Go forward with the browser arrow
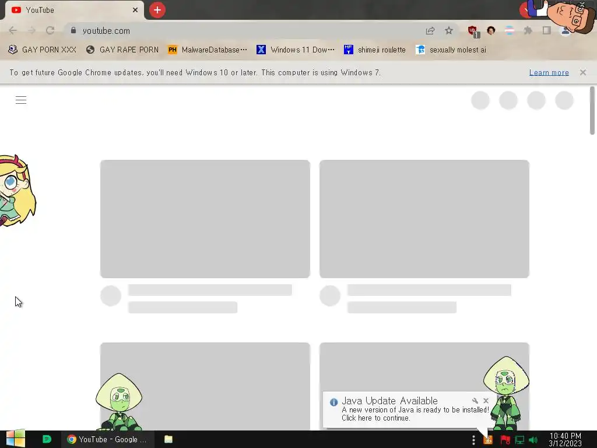The image size is (597, 448). click(31, 30)
